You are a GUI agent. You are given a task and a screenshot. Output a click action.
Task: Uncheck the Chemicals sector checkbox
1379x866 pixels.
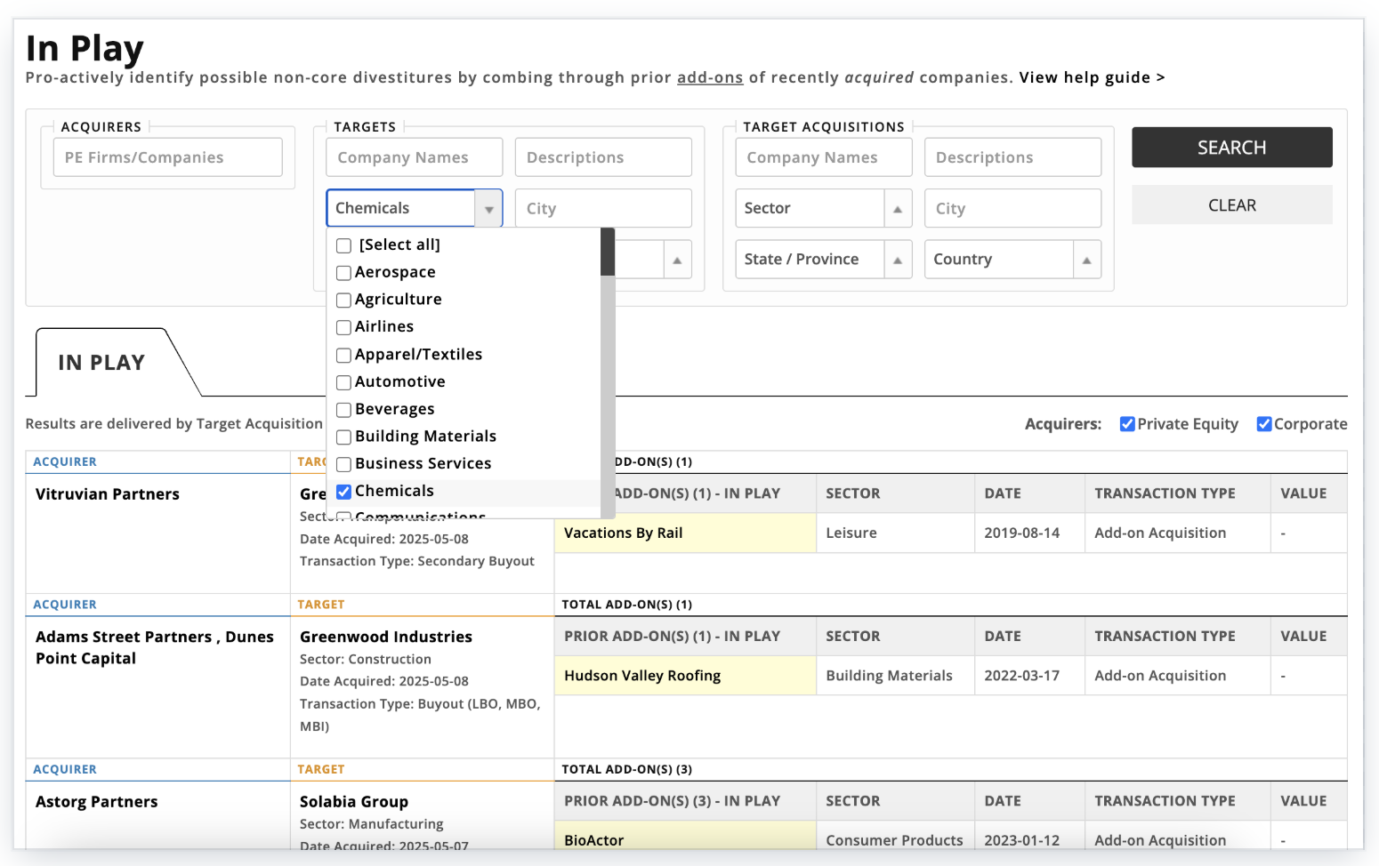tap(344, 492)
